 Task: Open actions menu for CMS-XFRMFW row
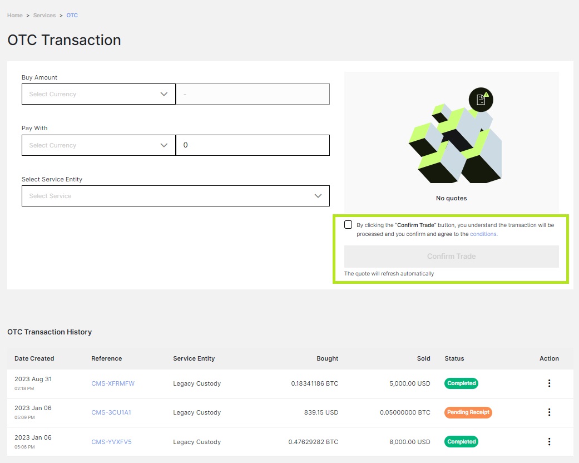click(x=549, y=383)
